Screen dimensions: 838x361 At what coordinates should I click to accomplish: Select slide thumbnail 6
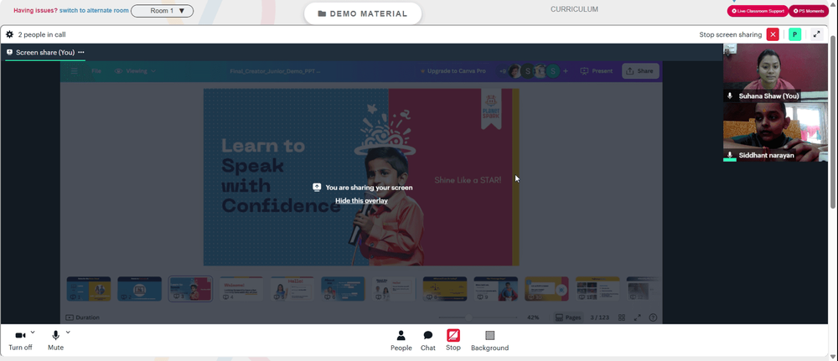pyautogui.click(x=343, y=289)
